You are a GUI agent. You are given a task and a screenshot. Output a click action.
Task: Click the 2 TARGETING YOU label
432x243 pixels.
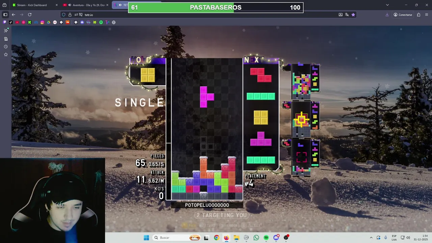pyautogui.click(x=222, y=215)
